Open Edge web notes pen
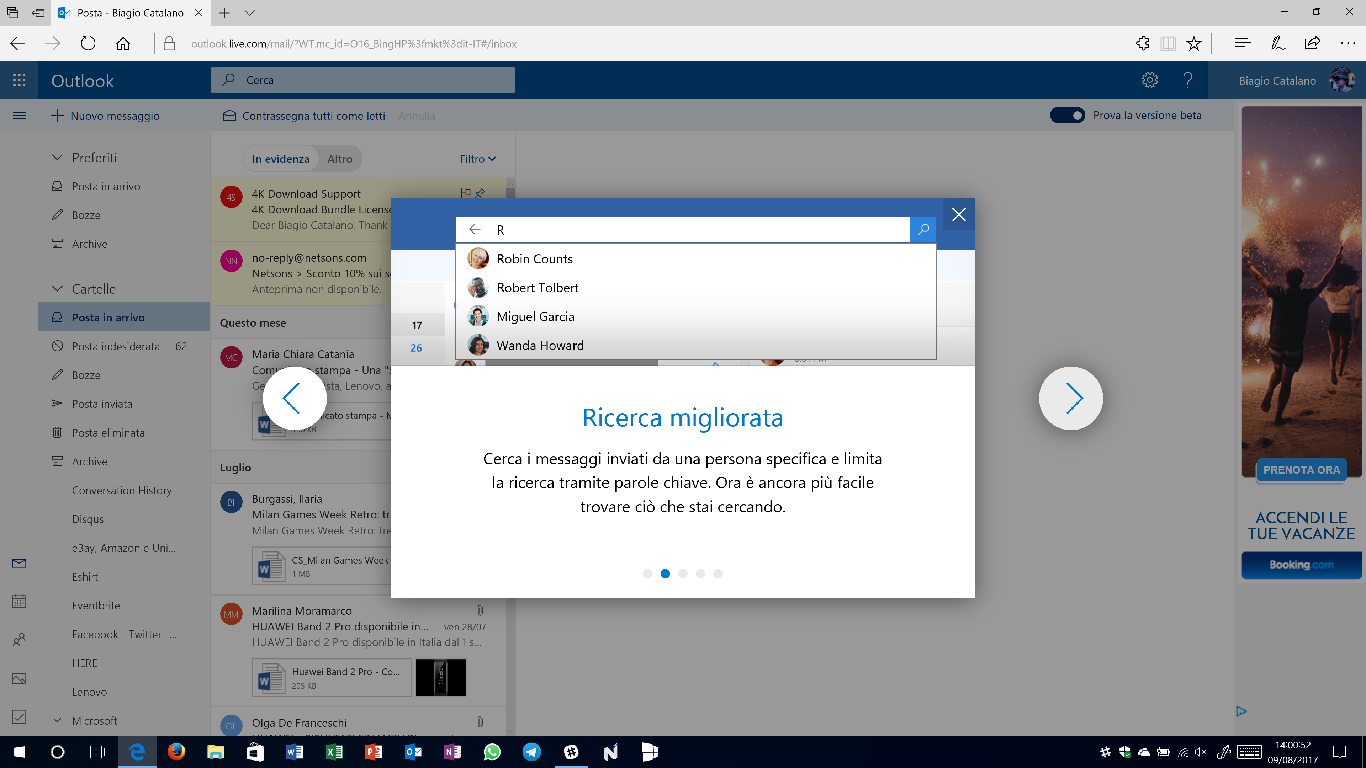Viewport: 1366px width, 768px height. point(1277,43)
